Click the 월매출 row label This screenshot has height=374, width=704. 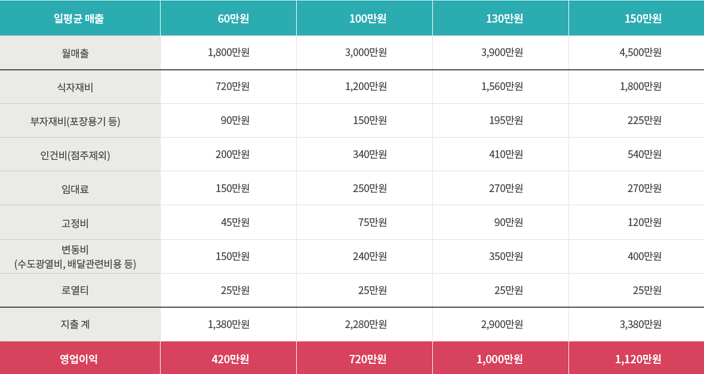(x=80, y=53)
